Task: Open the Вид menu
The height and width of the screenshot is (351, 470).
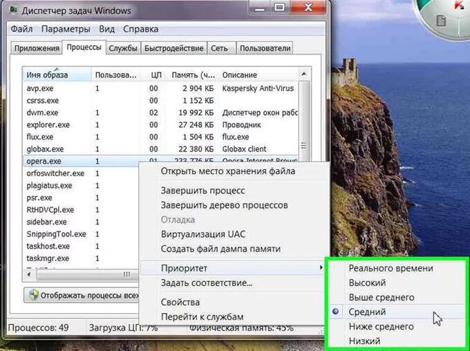Action: [106, 30]
